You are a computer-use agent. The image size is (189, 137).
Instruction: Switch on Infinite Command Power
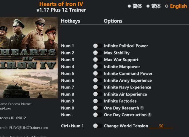click(98, 73)
